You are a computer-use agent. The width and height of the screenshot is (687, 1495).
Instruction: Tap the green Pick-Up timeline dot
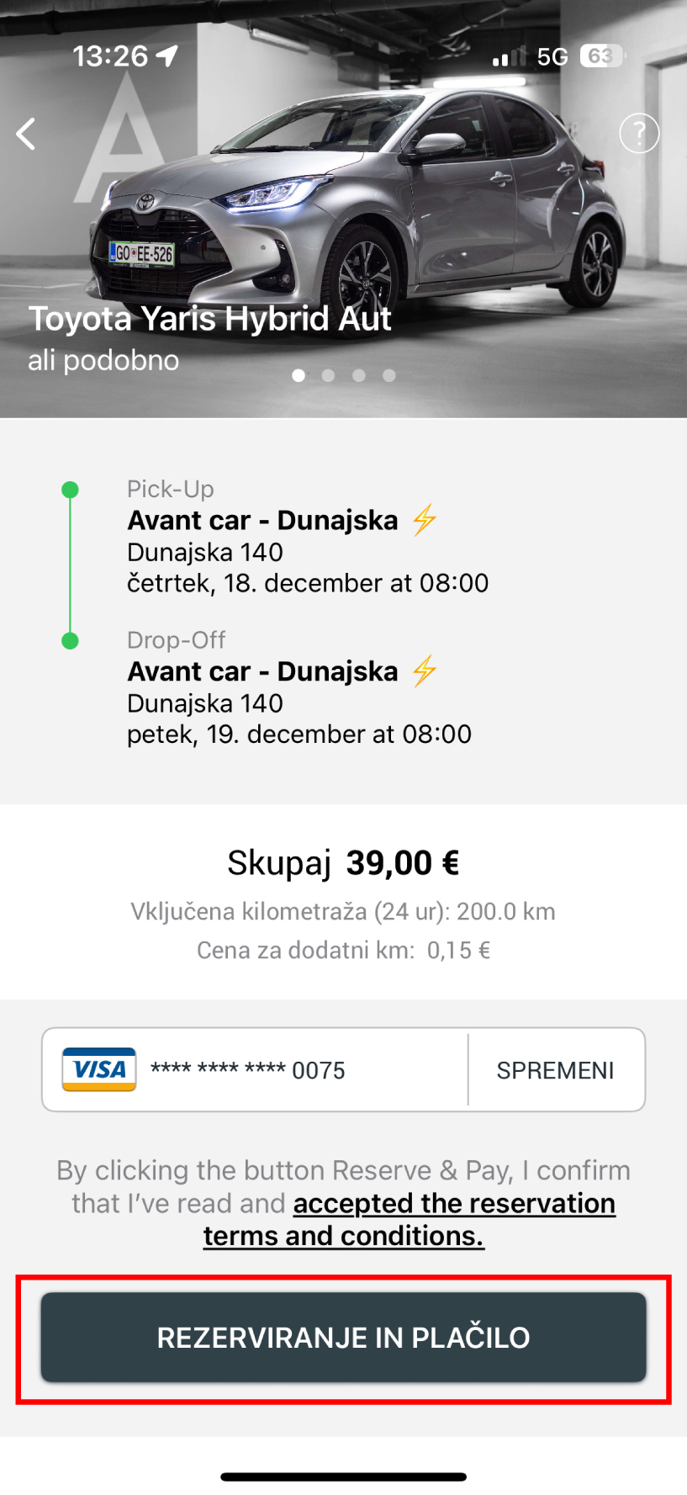pos(71,490)
